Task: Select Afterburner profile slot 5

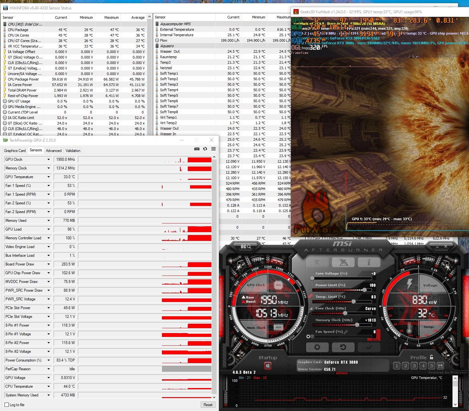Action: (432, 366)
